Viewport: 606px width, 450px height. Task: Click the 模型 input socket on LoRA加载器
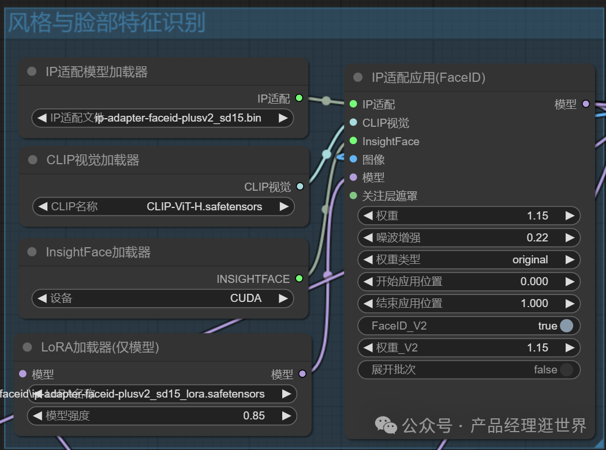23,374
